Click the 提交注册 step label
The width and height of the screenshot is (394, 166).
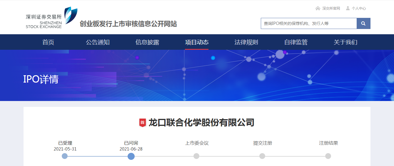point(263,143)
